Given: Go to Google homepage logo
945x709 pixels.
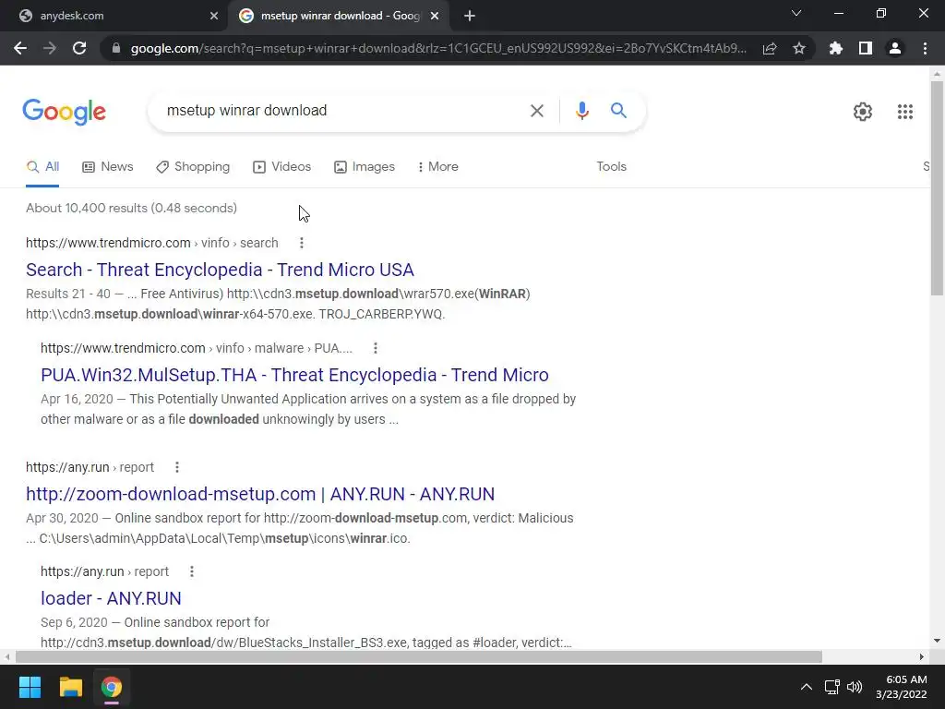Looking at the screenshot, I should click(64, 112).
